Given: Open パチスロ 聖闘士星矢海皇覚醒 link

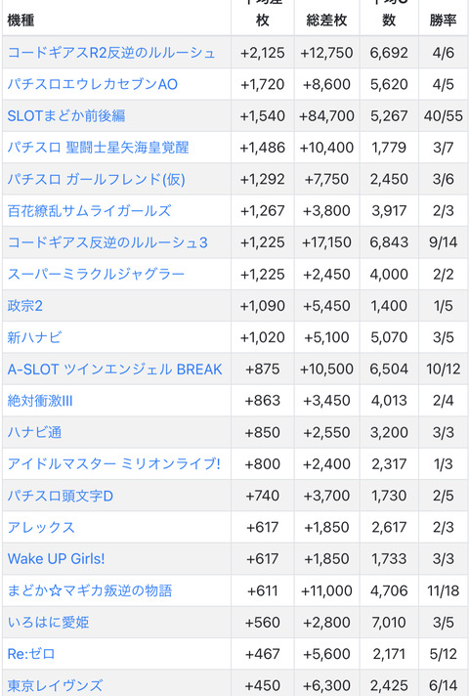Looking at the screenshot, I should click(x=98, y=148).
